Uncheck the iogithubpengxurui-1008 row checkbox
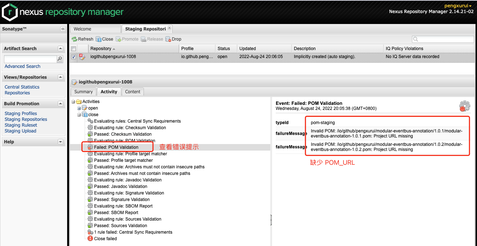Screen dimensions: 477x246 (x=74, y=57)
